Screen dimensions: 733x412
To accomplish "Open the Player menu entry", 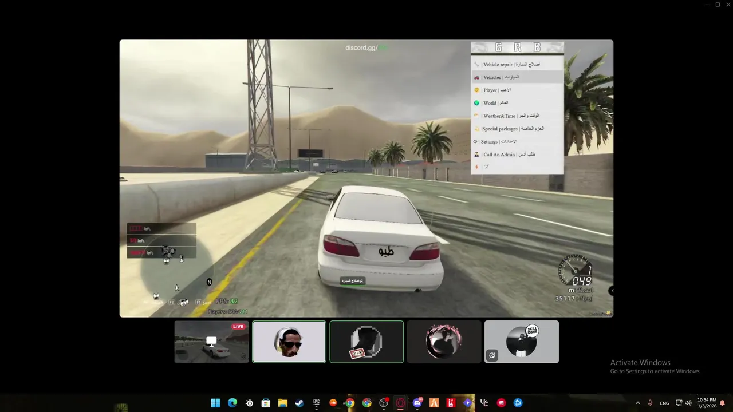I will tap(517, 90).
